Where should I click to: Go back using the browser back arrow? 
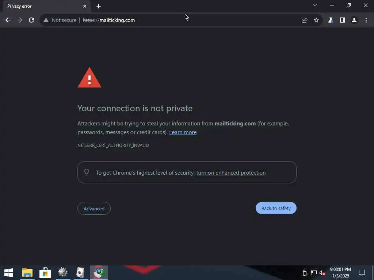(8, 20)
